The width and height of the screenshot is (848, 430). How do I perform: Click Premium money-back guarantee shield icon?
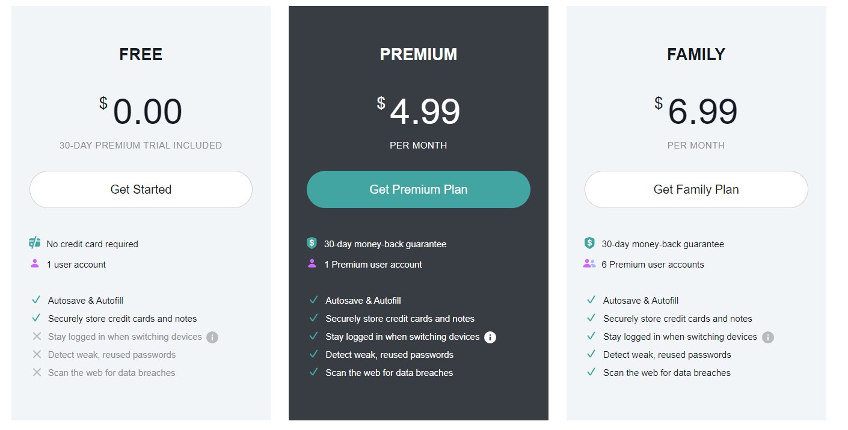point(312,244)
